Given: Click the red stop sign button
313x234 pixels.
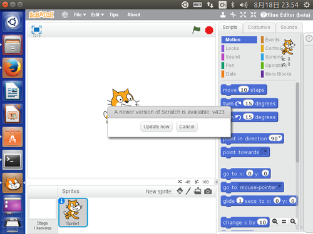Looking at the screenshot, I should (x=209, y=30).
